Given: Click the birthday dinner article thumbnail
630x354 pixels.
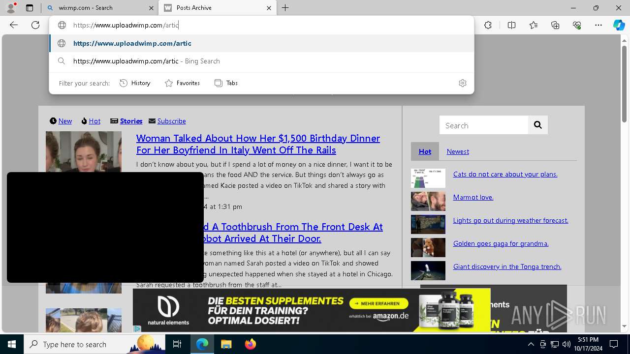Looking at the screenshot, I should click(84, 151).
